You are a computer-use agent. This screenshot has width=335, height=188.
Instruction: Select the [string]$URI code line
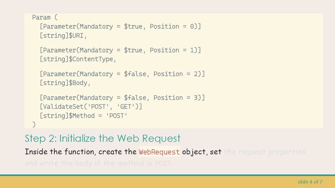pos(63,36)
